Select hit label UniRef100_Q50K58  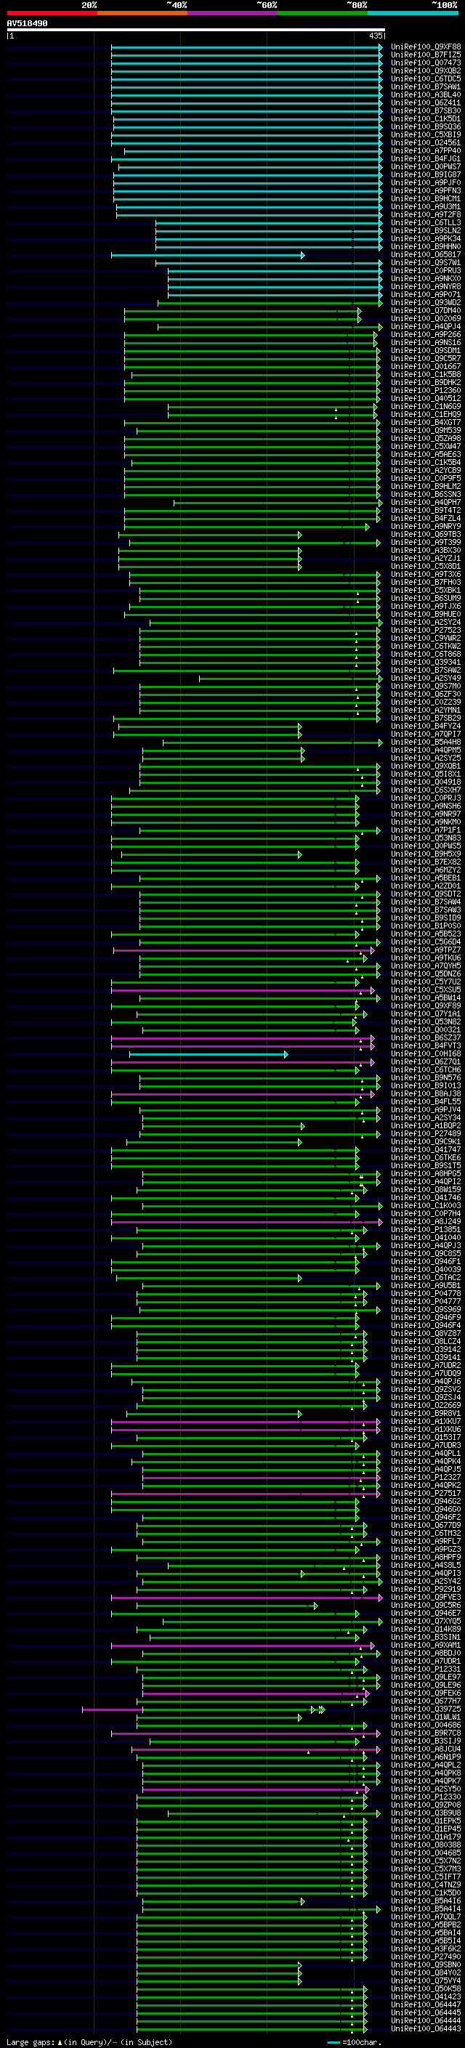[x=426, y=1989]
